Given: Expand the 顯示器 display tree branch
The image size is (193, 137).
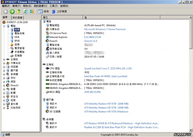Looking at the screenshot, I should coord(4,71).
